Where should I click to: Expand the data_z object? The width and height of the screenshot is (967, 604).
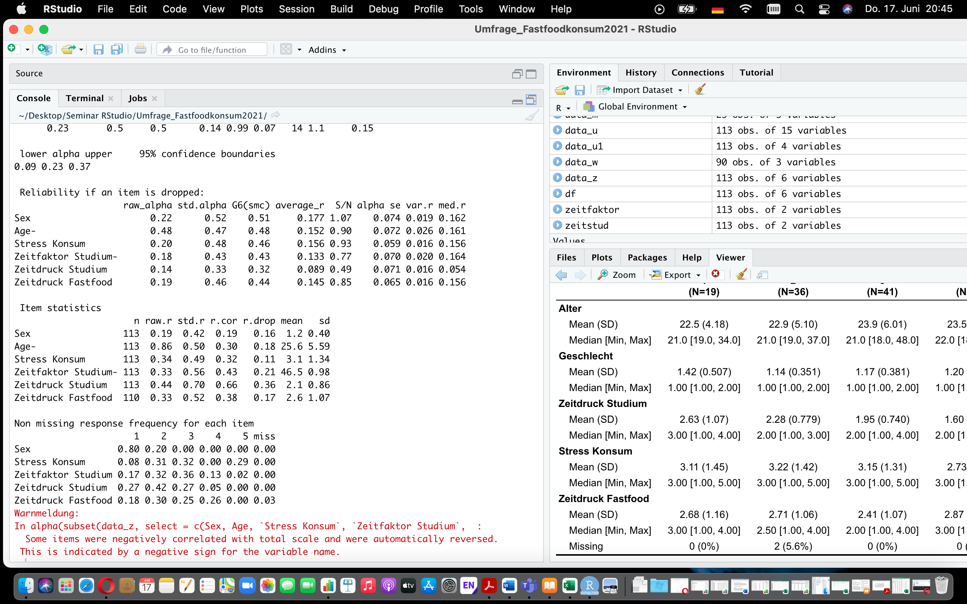click(558, 177)
